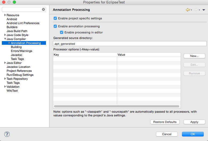Expand the Validation tree node
This screenshot has width=208, height=141.
(5, 87)
